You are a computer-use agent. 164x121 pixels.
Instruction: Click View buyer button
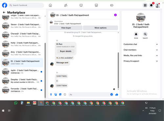[x=66, y=28]
